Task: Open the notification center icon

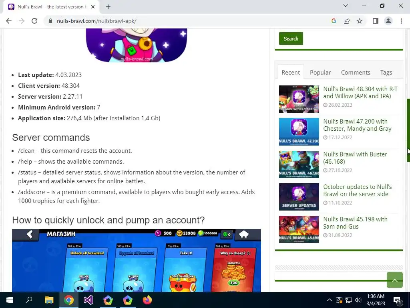Action: 397,300
